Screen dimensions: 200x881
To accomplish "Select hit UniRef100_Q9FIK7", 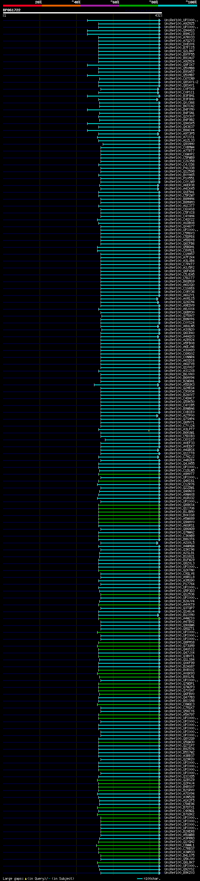I will 179,65.
